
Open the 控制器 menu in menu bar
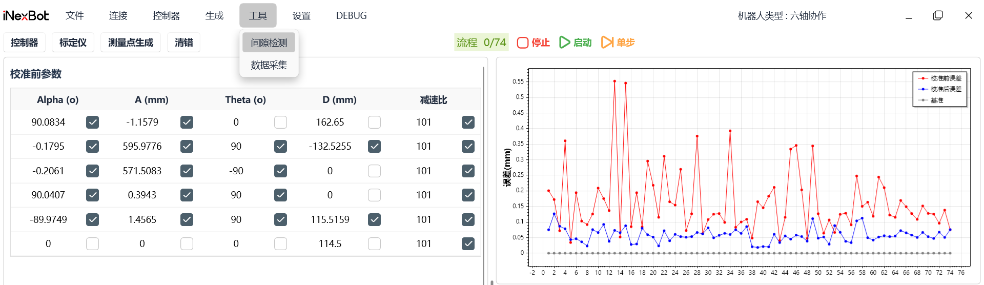(x=167, y=16)
